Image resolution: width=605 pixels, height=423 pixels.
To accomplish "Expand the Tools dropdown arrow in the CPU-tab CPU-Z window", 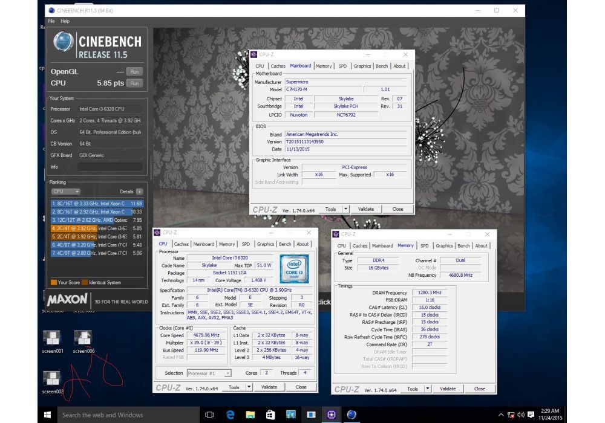I will (249, 387).
